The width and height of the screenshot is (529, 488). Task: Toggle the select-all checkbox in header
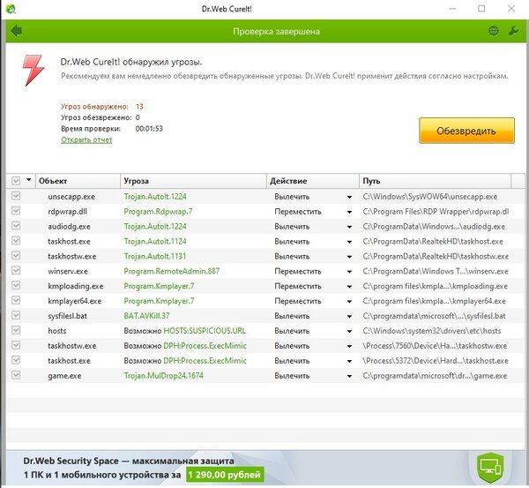pos(16,181)
